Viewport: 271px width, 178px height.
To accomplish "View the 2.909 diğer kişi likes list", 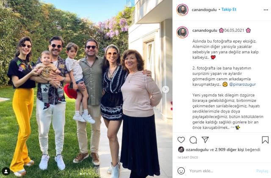I will pyautogui.click(x=230, y=150).
